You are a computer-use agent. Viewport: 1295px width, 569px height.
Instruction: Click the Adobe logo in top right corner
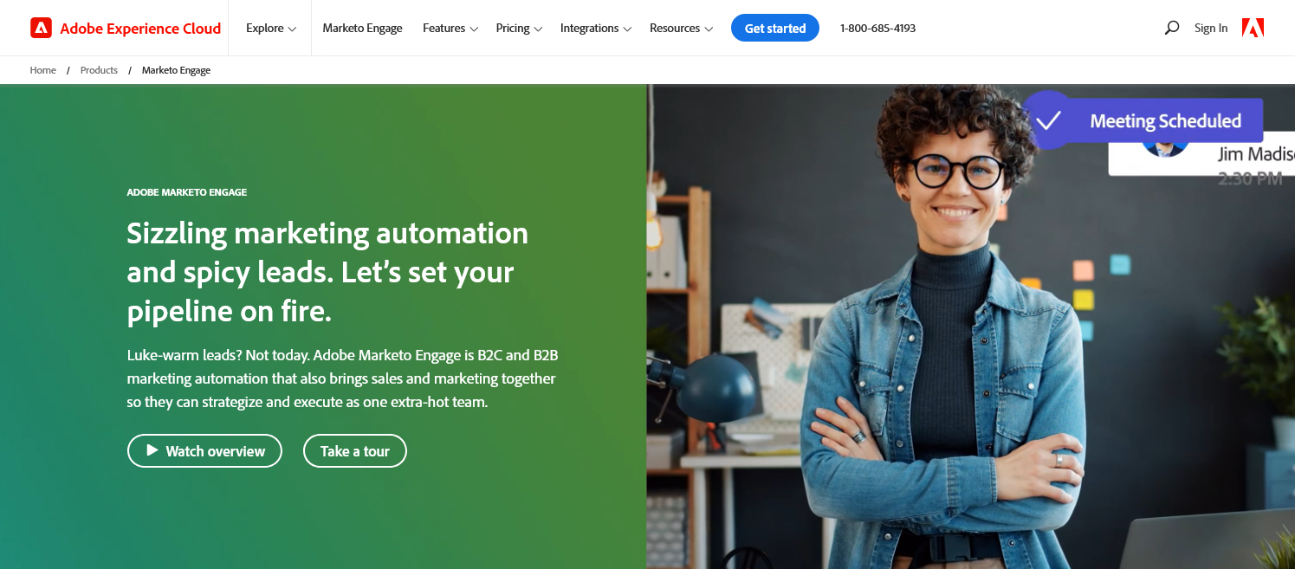pos(1253,28)
